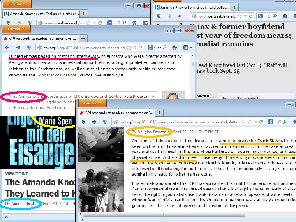This screenshot has width=296, height=222.
Task: Select Amanda Knox appeal tab in Guardian window
Action: [x=41, y=14]
